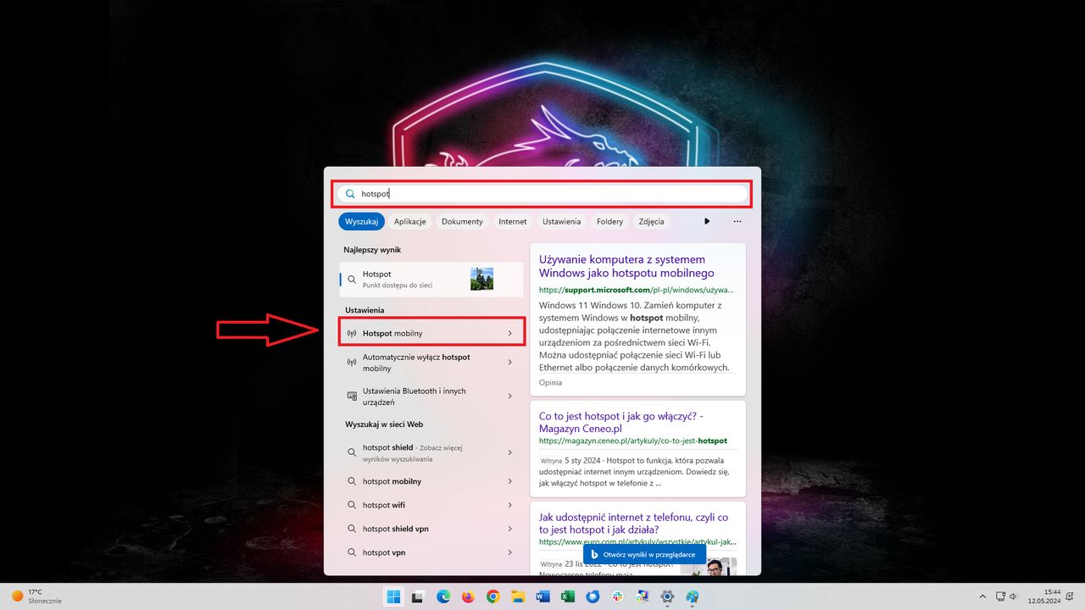Image resolution: width=1085 pixels, height=610 pixels.
Task: Expand chevron next to hotspot shield vpn
Action: 509,529
